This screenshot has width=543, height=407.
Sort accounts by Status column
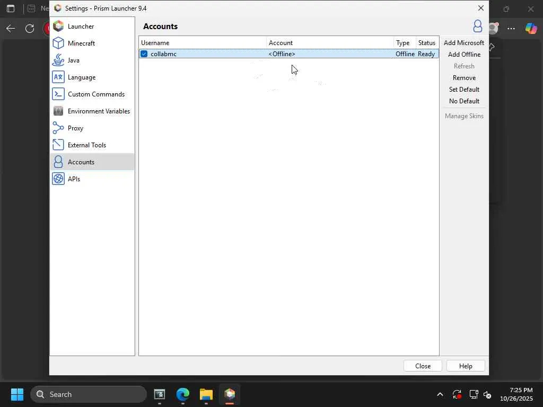[x=427, y=43]
